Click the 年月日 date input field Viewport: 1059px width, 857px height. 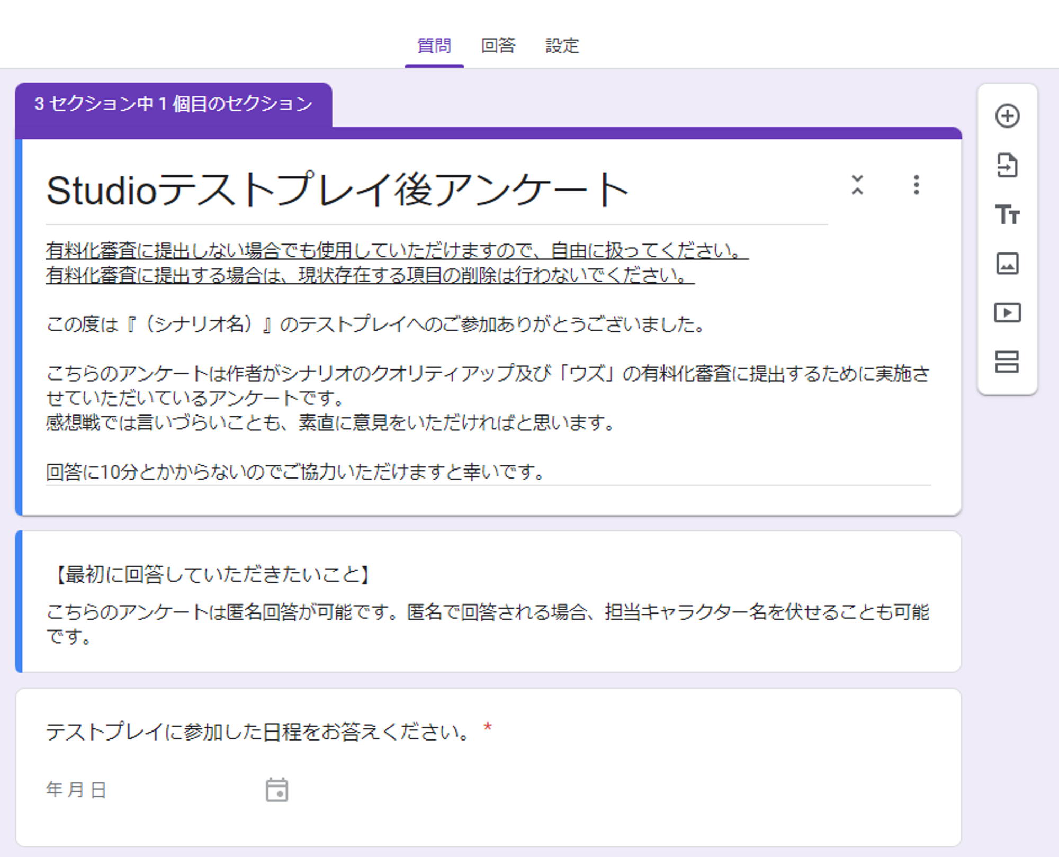pos(77,789)
